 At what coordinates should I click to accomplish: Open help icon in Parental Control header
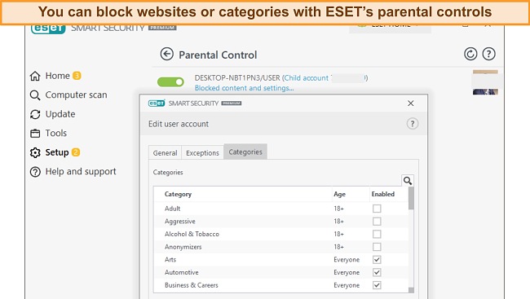pyautogui.click(x=488, y=54)
